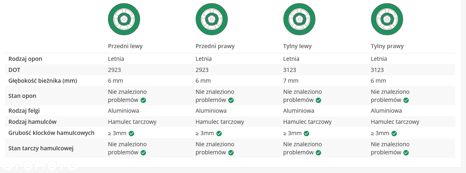466x173 pixels.
Task: Click rear left brake disc checkmark
Action: 319,153
